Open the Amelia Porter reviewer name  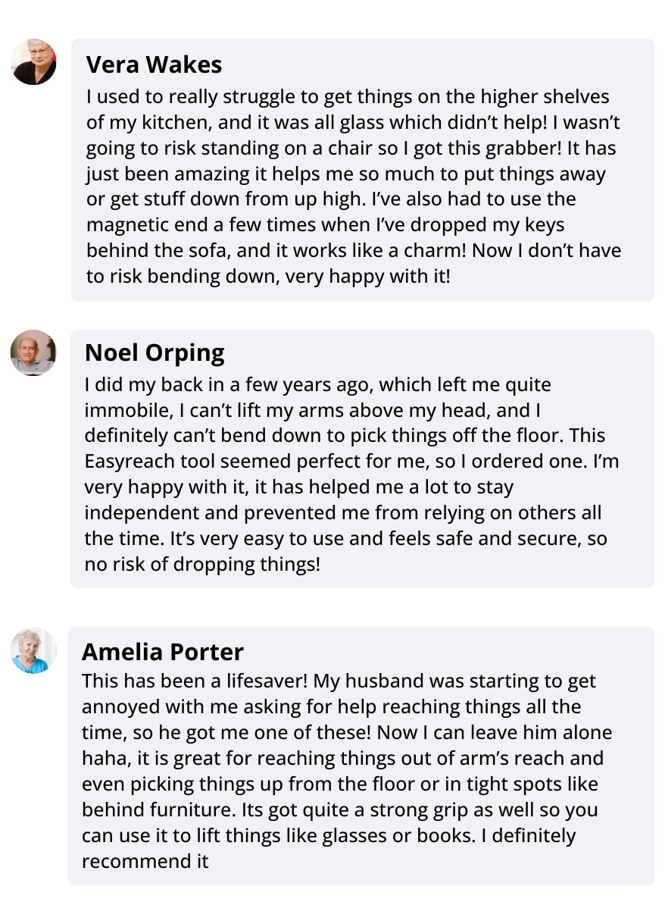click(163, 651)
